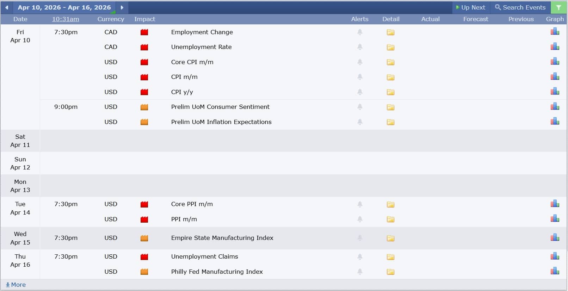Open detail folder for Core CPI m/m
This screenshot has width=568, height=291.
coord(390,62)
